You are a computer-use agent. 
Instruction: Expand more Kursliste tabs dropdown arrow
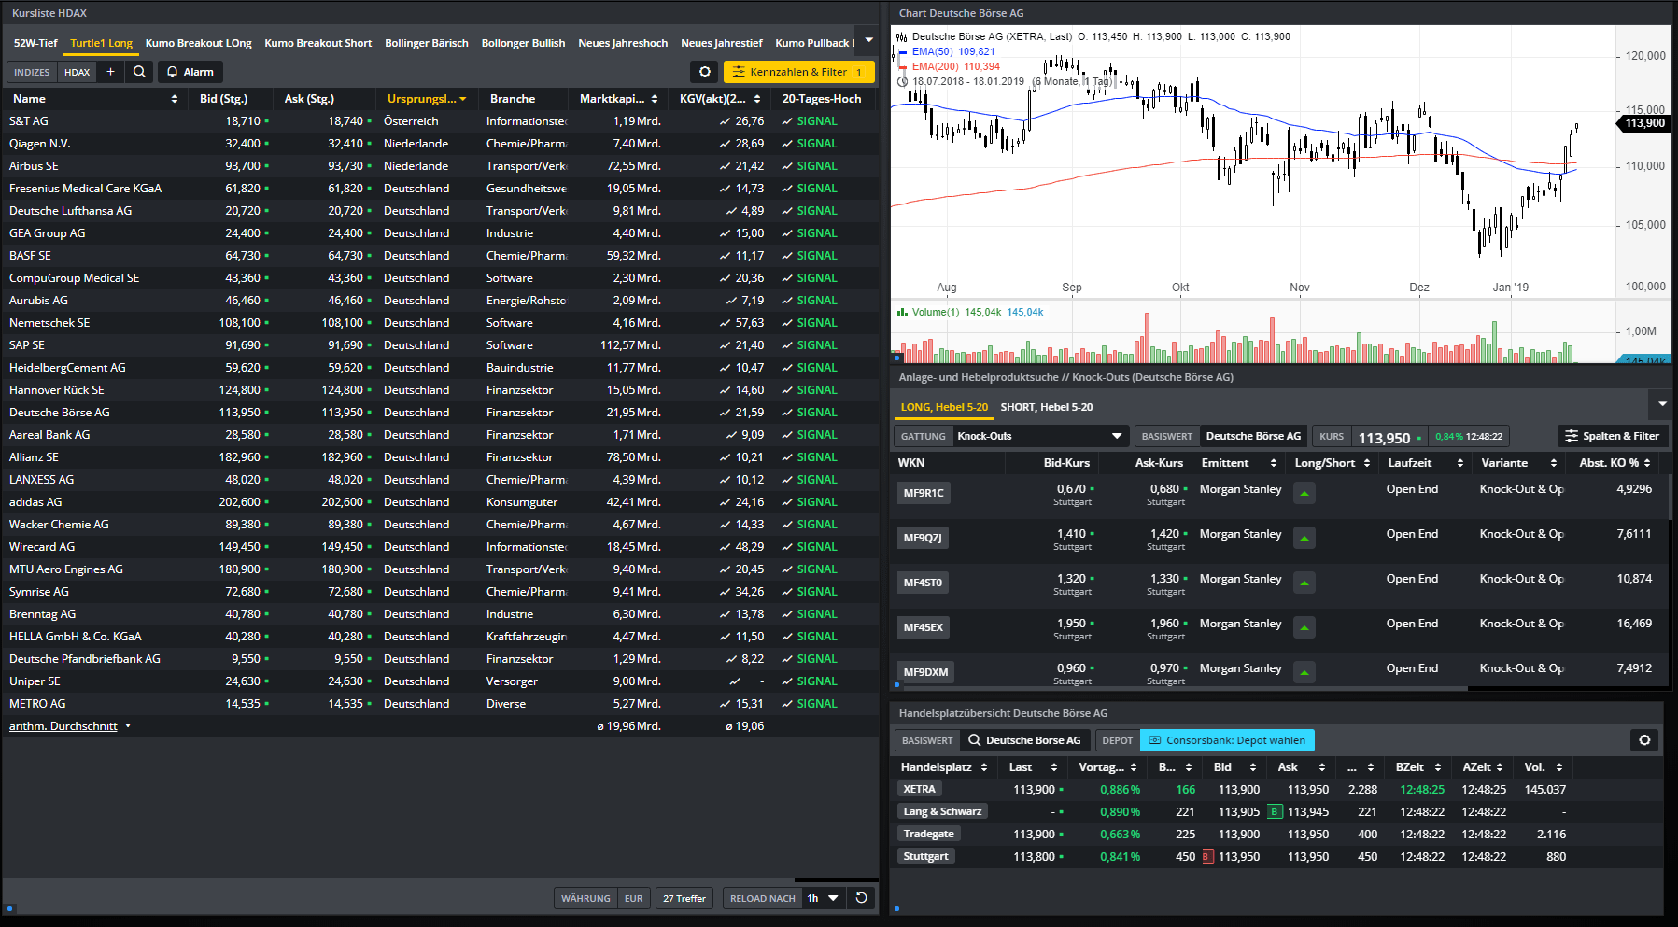869,40
